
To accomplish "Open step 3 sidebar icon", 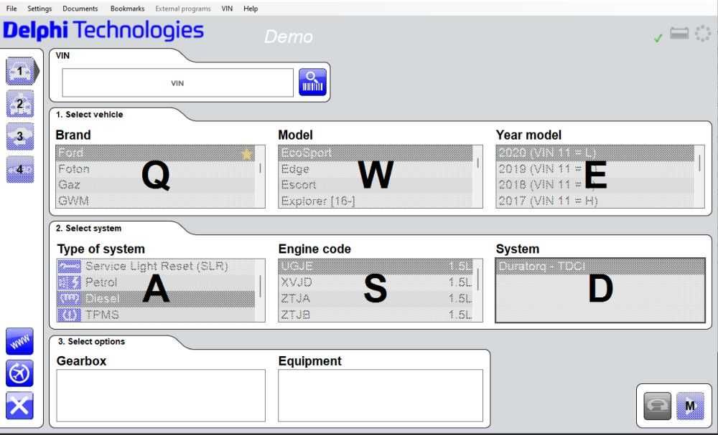I will pos(20,136).
